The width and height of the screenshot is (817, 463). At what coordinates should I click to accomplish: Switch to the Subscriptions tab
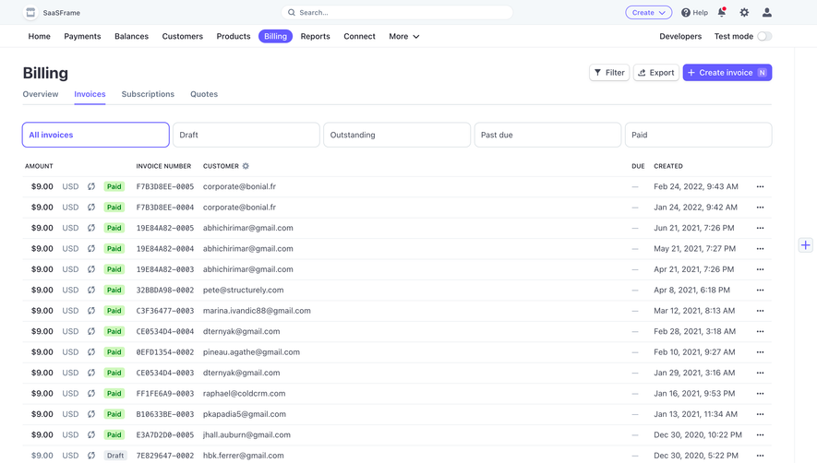click(x=148, y=94)
